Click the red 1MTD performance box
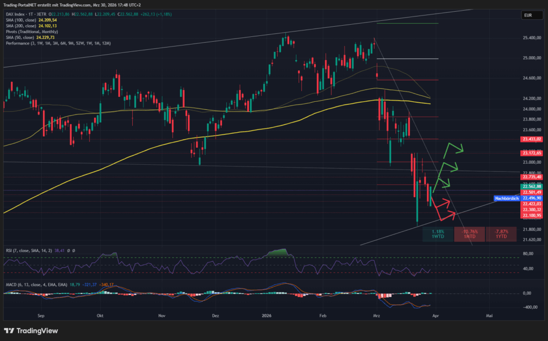Image resolution: width=548 pixels, height=341 pixels. point(469,234)
